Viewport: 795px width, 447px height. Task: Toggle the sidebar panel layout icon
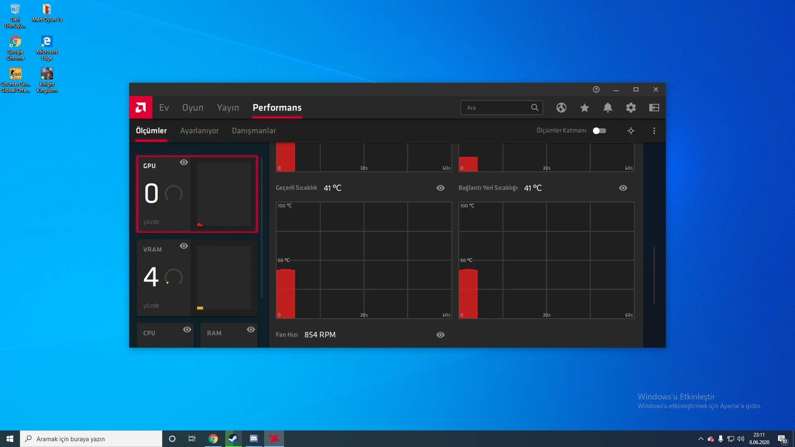654,108
